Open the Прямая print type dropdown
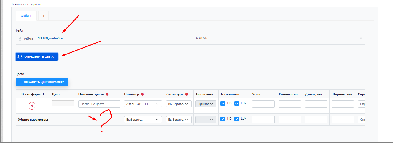Viewport: 393px width, 143px height. (206, 104)
